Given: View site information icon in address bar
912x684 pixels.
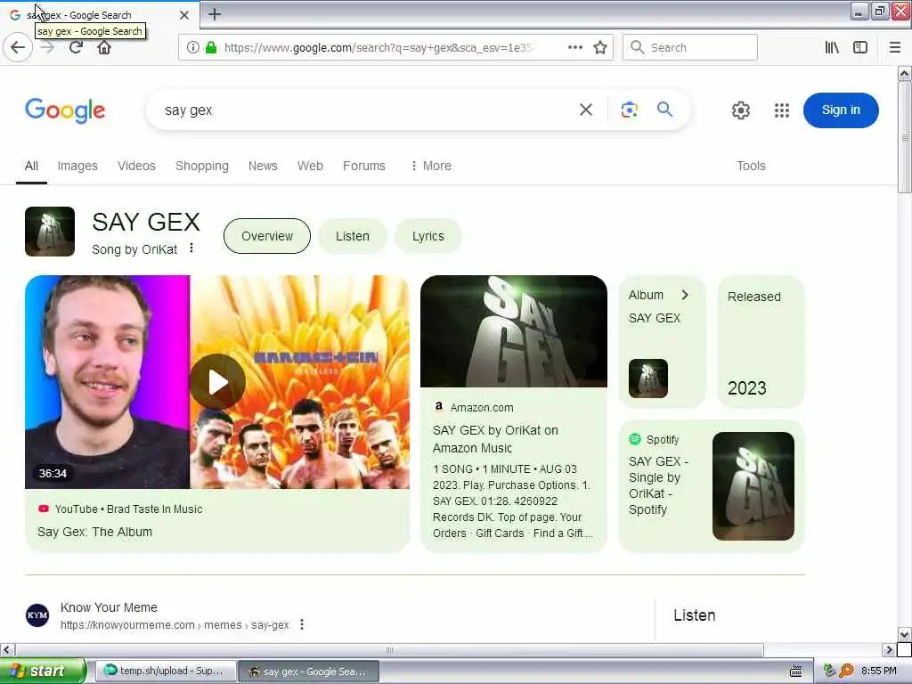Looking at the screenshot, I should click(192, 47).
